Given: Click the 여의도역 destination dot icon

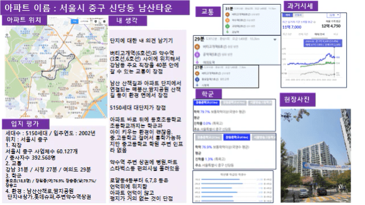Looking at the screenshot, I should coord(197,62).
